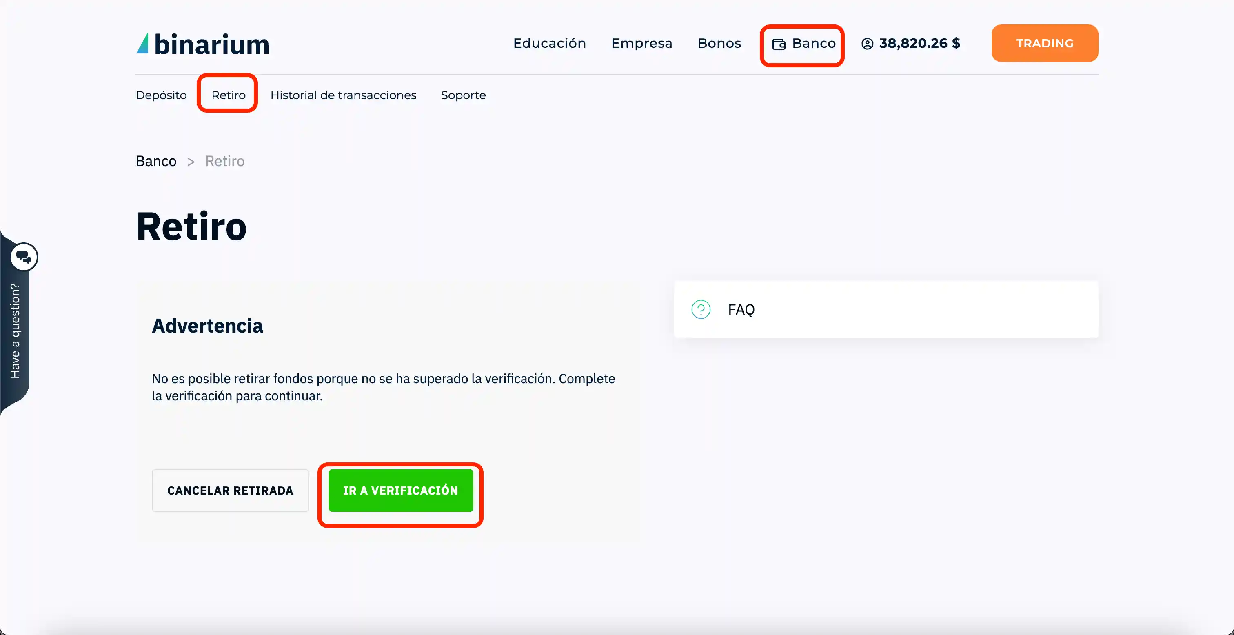The image size is (1234, 635).
Task: Click the binarium logo
Action: pos(203,44)
